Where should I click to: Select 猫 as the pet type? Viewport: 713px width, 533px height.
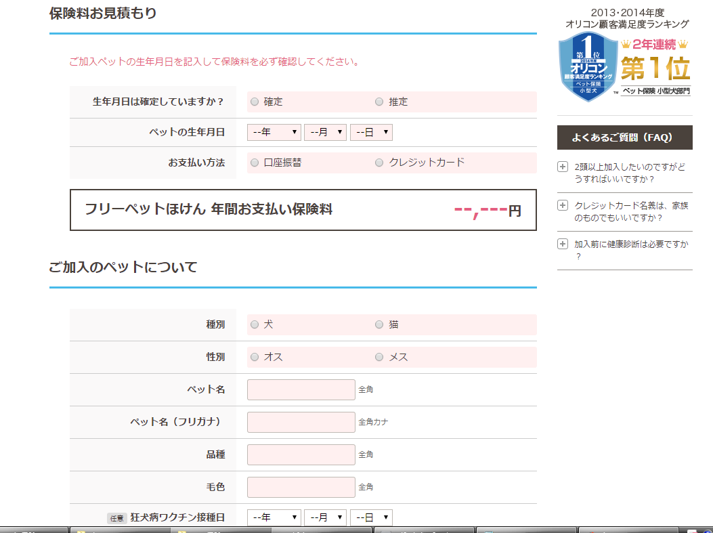(379, 324)
